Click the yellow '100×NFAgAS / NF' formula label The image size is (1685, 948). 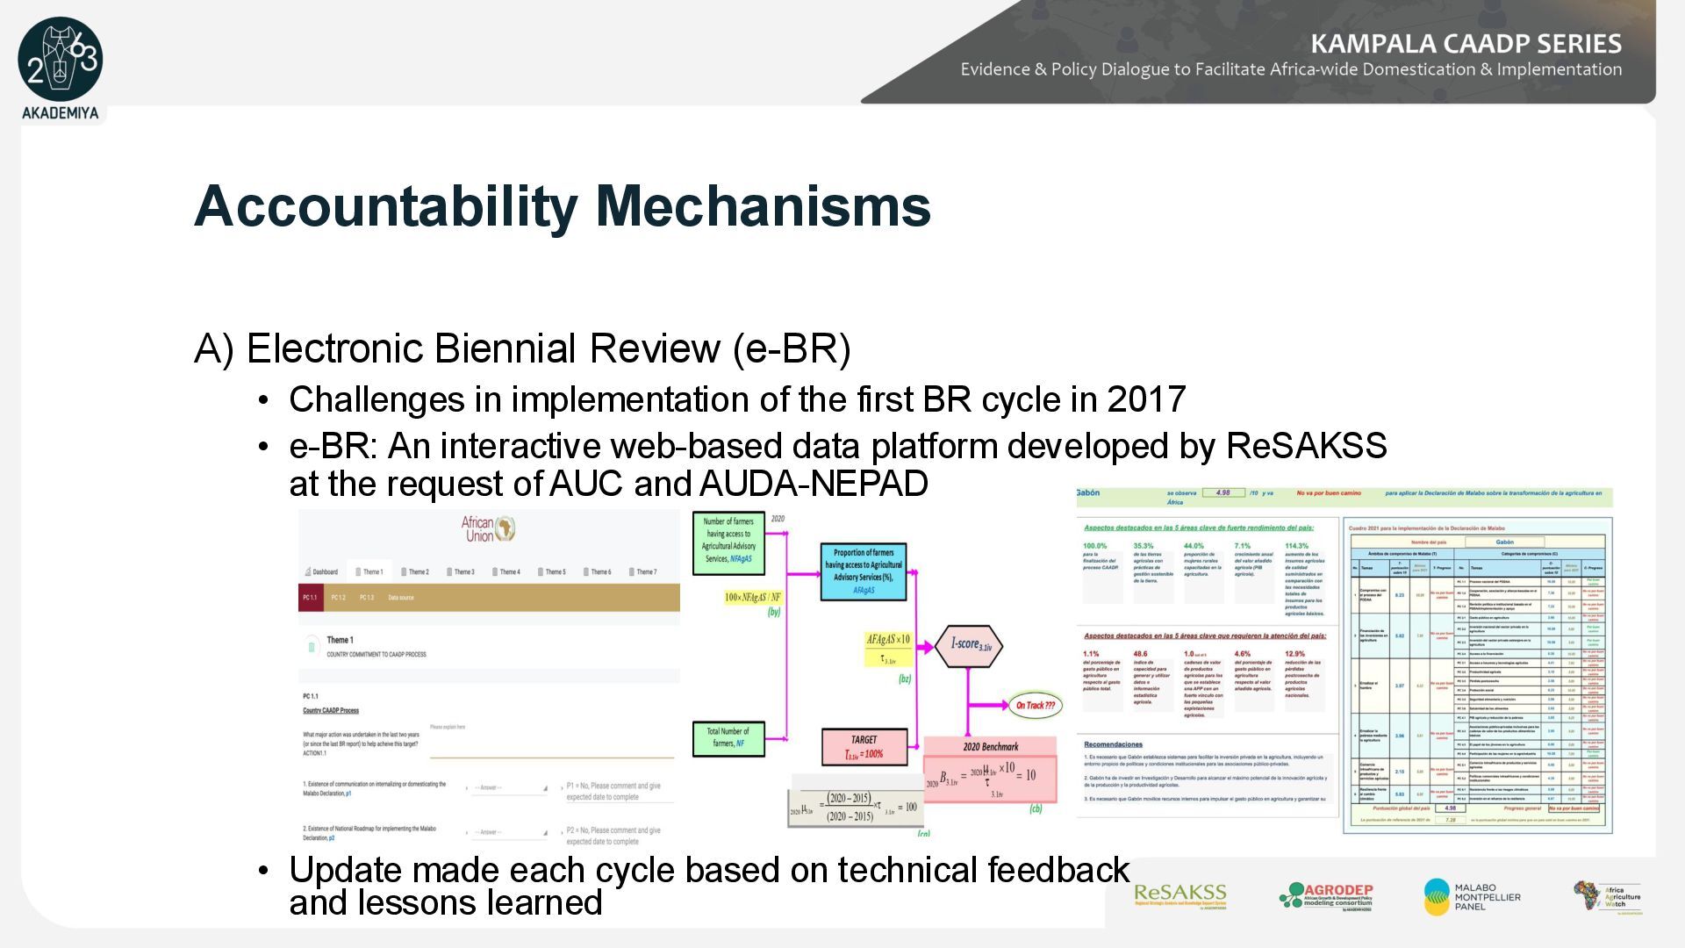click(752, 597)
